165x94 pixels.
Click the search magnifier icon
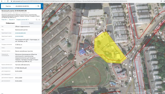tap(38, 6)
